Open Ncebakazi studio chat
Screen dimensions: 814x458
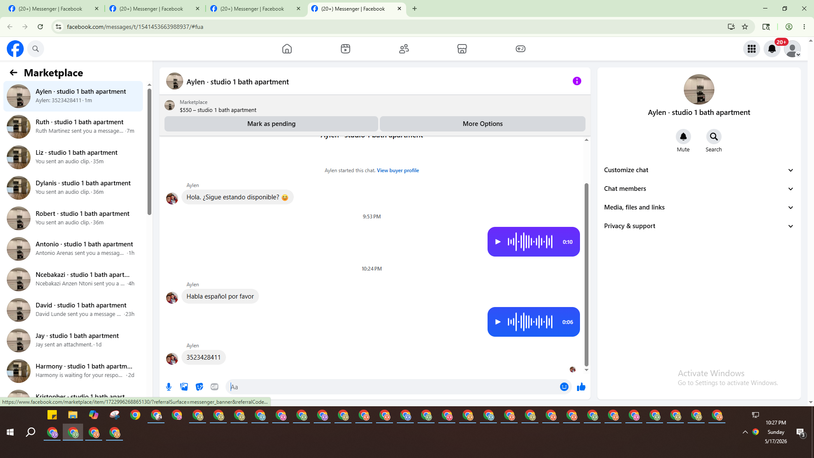[73, 279]
